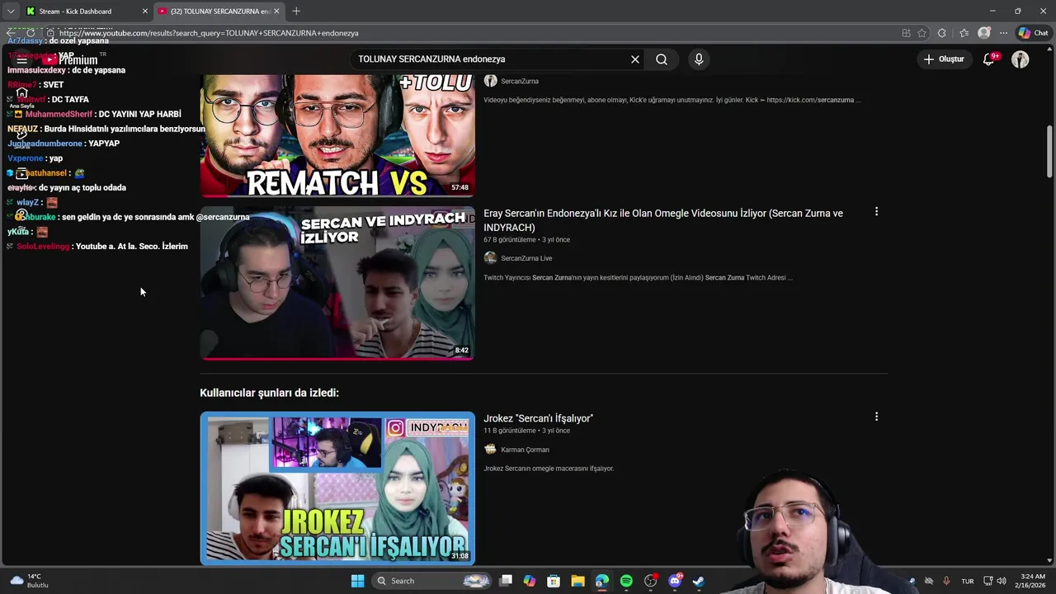The width and height of the screenshot is (1056, 594).
Task: Open Discord from the taskbar
Action: 675,581
